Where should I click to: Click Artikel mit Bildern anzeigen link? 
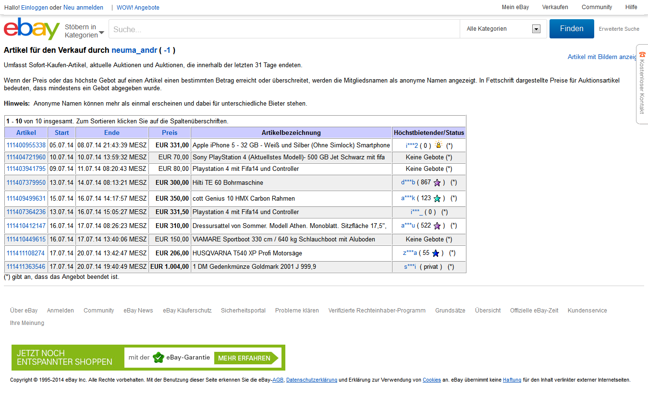point(603,57)
